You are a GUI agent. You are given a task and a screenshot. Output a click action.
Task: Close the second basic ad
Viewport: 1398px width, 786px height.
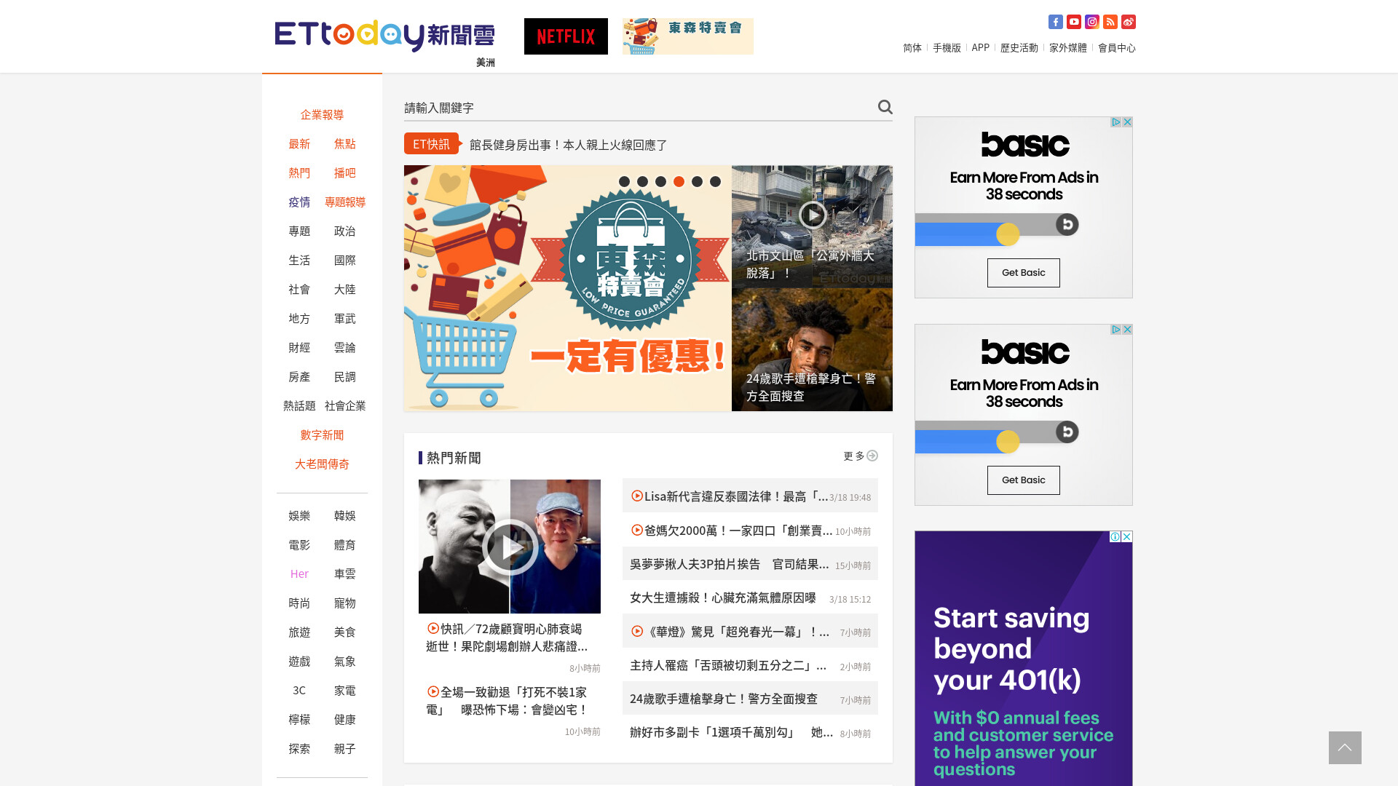1127,330
